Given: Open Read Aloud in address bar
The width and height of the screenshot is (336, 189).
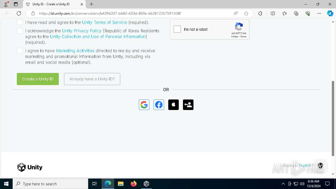Looking at the screenshot, I should pos(236,13).
